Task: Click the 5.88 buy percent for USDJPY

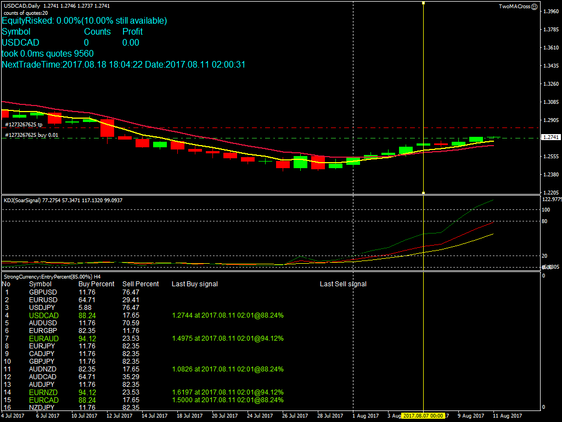Action: point(85,308)
